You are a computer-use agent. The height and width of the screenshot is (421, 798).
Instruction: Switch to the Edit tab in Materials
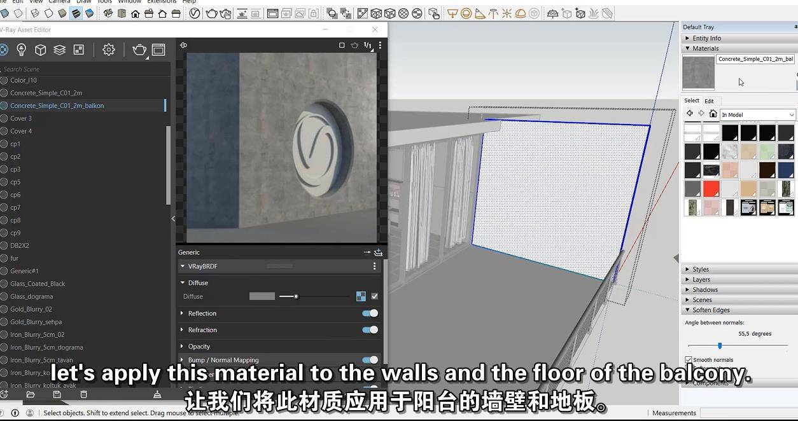[709, 101]
